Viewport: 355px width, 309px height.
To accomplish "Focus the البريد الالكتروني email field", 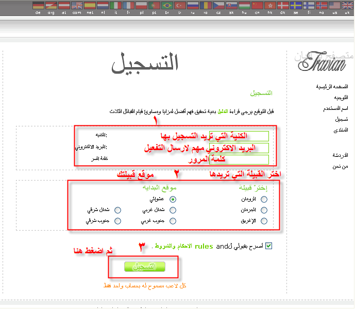I will [239, 148].
